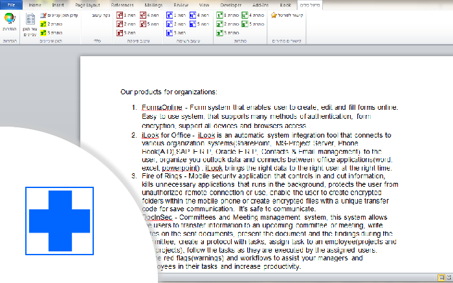This screenshot has height=283, width=453.
Task: Apply red paragraph Level 5 (רמה 5)
Action: pyautogui.click(x=149, y=25)
